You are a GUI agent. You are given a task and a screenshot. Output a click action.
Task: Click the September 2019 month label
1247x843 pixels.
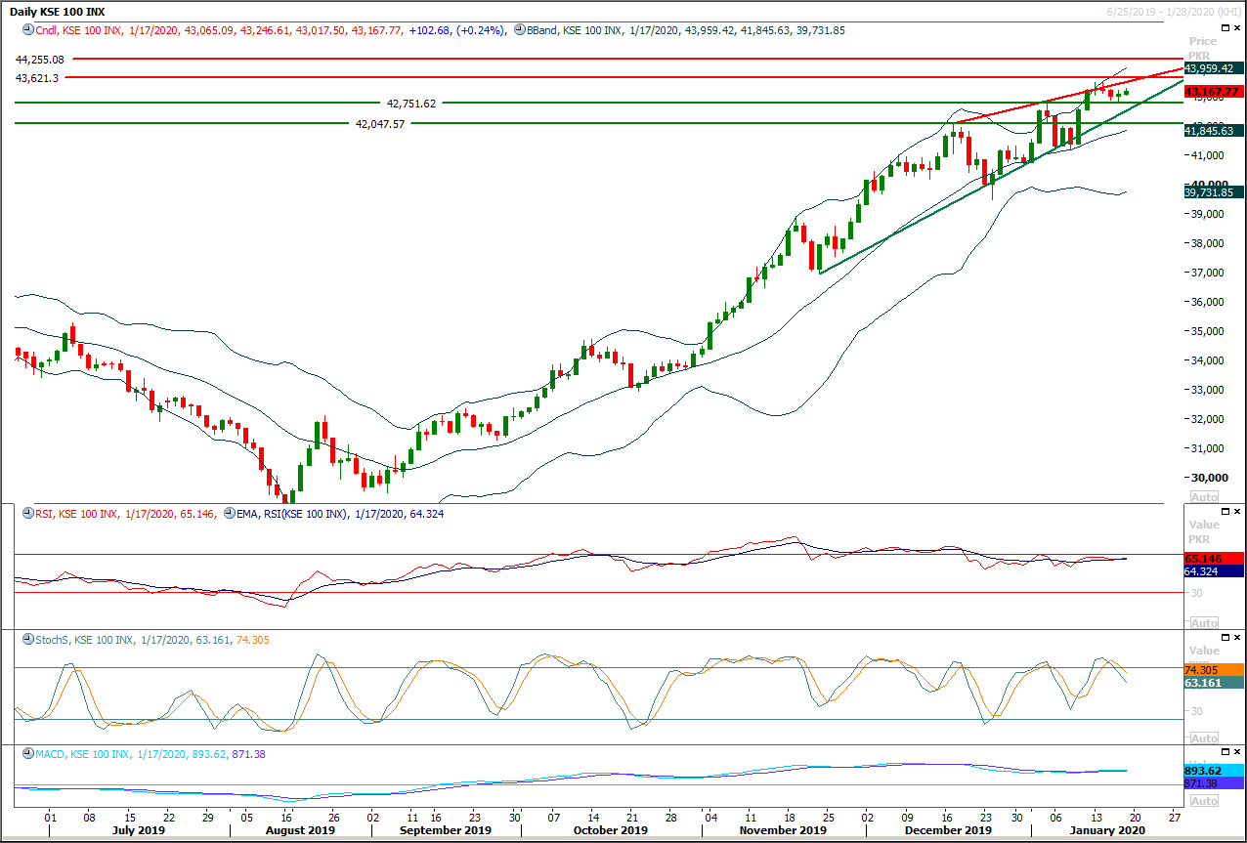click(446, 830)
